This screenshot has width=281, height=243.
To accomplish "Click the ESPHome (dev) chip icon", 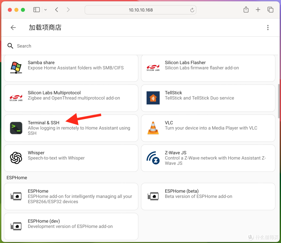I will (16, 226).
